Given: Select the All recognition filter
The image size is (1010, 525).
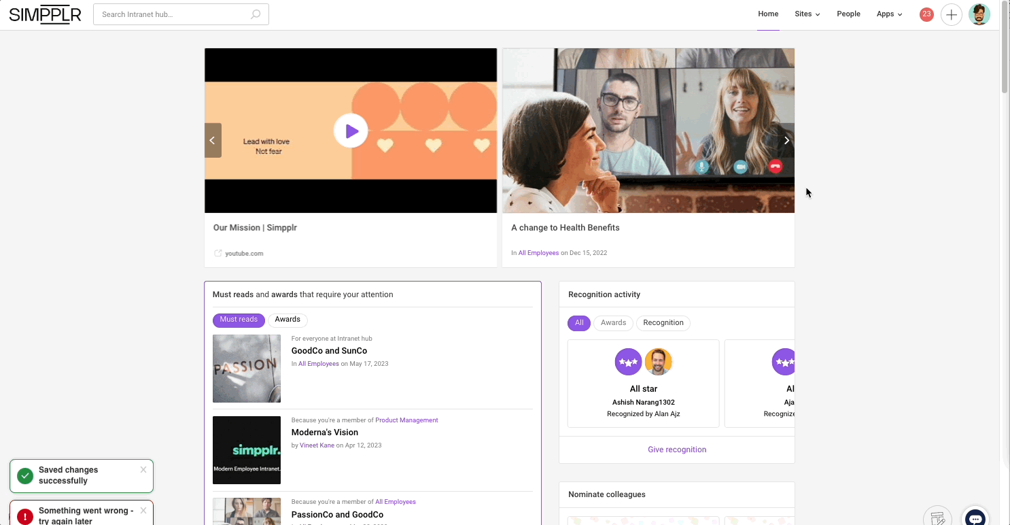Looking at the screenshot, I should tap(579, 323).
